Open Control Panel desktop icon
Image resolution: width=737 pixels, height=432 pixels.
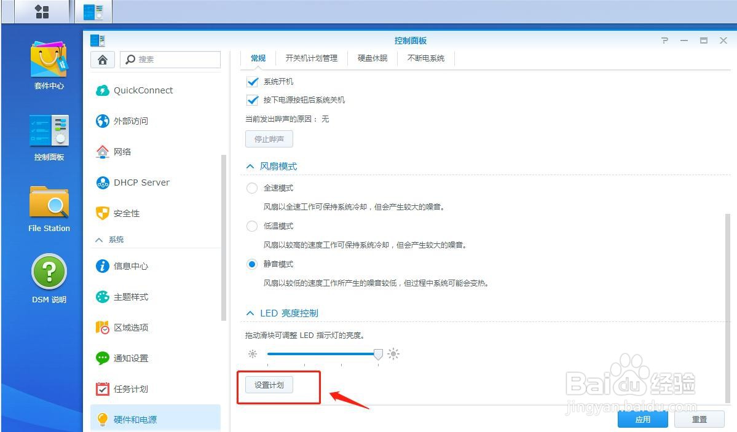point(49,138)
